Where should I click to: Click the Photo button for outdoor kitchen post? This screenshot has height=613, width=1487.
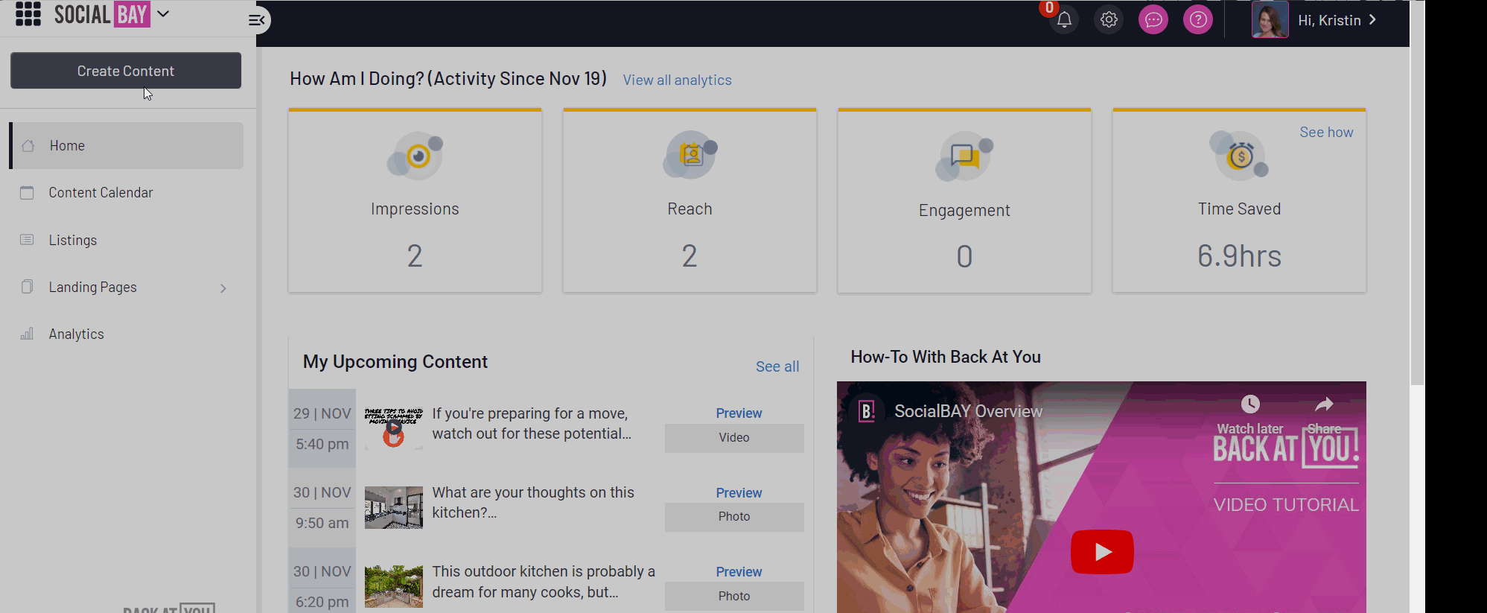(x=734, y=596)
